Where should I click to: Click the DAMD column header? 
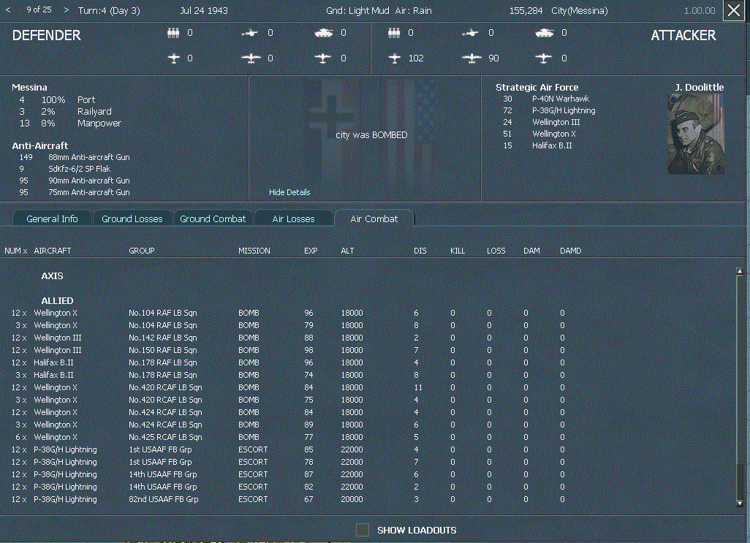(x=571, y=251)
